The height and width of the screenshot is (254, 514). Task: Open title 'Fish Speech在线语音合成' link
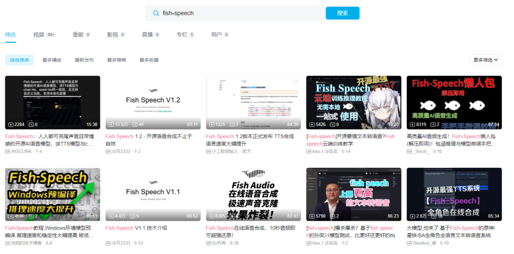point(250,232)
